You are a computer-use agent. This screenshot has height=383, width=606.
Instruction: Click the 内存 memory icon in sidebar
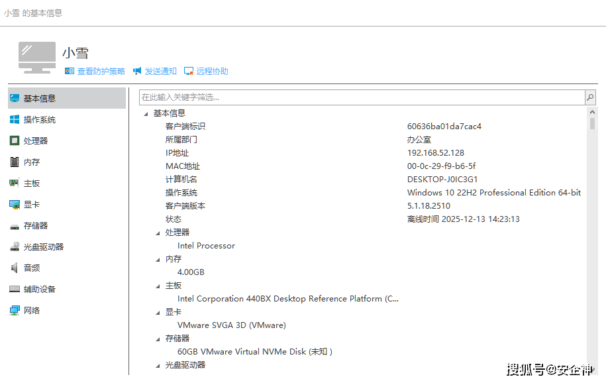[15, 162]
